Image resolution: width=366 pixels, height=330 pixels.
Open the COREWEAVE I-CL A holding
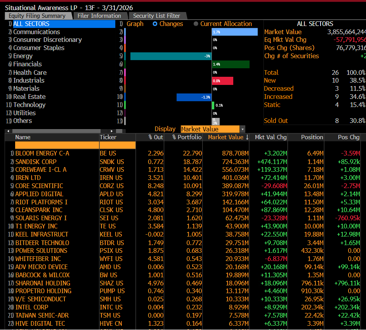pyautogui.click(x=41, y=170)
